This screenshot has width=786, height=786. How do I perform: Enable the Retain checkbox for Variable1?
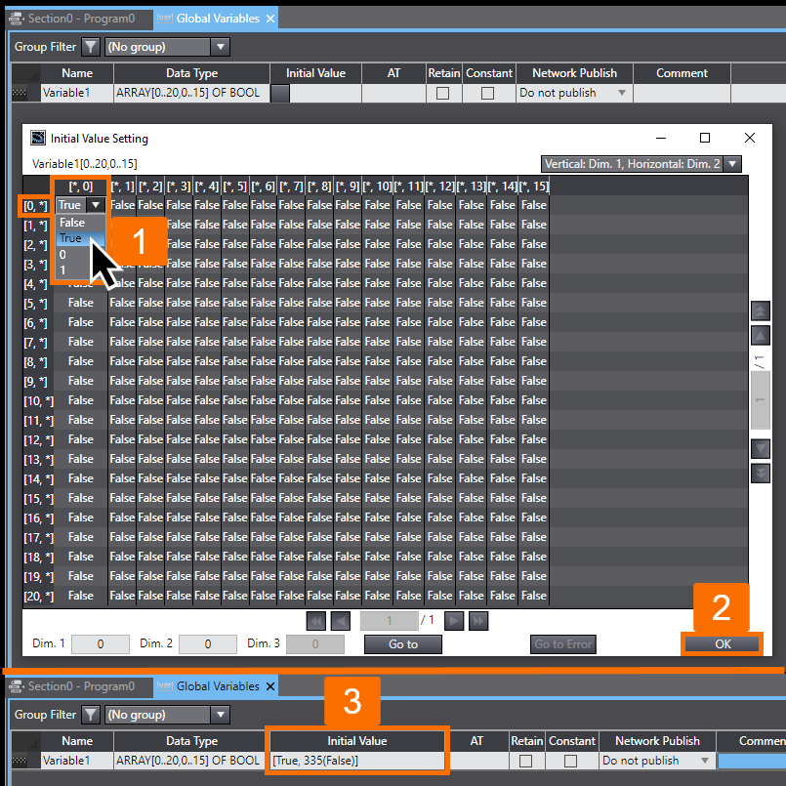click(x=444, y=92)
